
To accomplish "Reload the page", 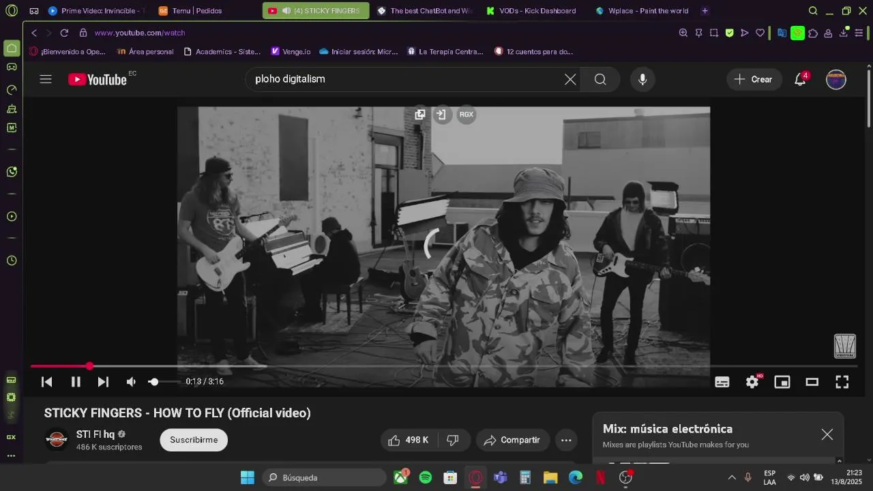I will 64,33.
